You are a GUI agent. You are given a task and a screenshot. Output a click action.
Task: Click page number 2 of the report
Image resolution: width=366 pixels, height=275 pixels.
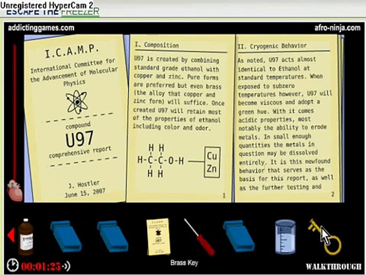(x=333, y=194)
